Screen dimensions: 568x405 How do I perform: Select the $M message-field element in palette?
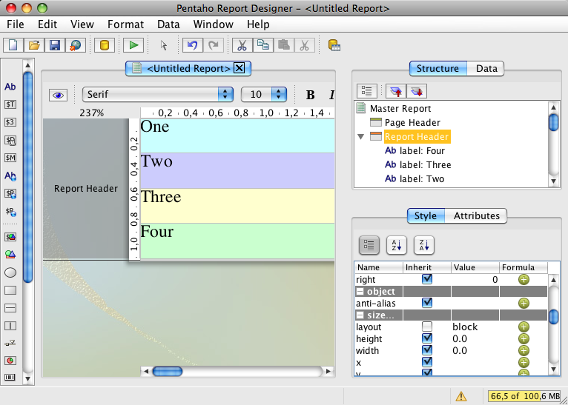[x=10, y=158]
